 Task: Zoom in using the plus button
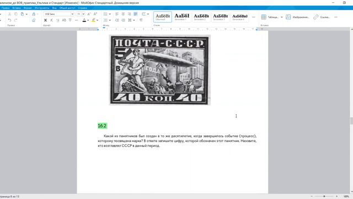(337, 196)
